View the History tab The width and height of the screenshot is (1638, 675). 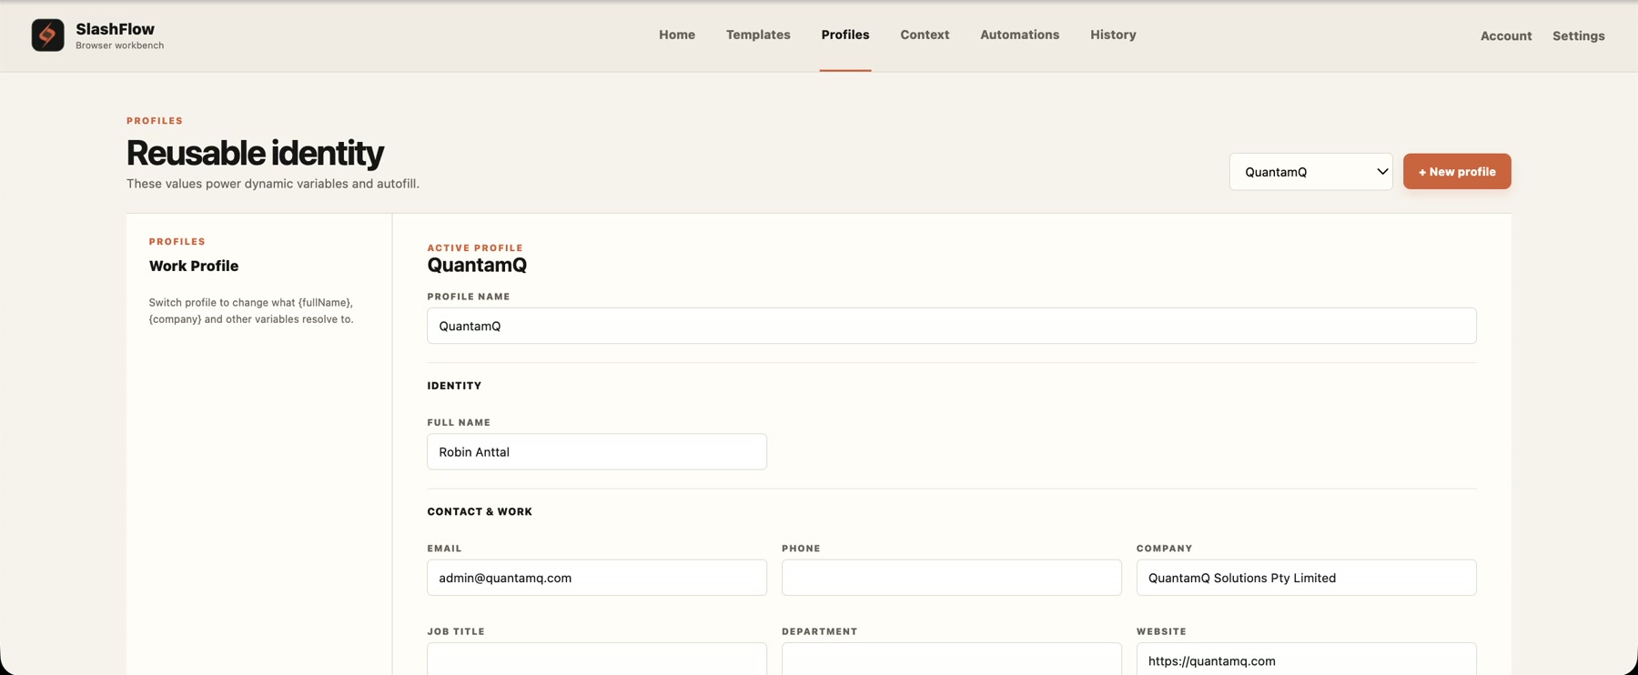coord(1113,35)
